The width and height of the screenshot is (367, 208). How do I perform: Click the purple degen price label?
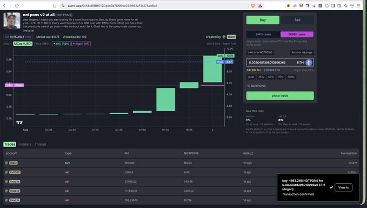point(14,85)
